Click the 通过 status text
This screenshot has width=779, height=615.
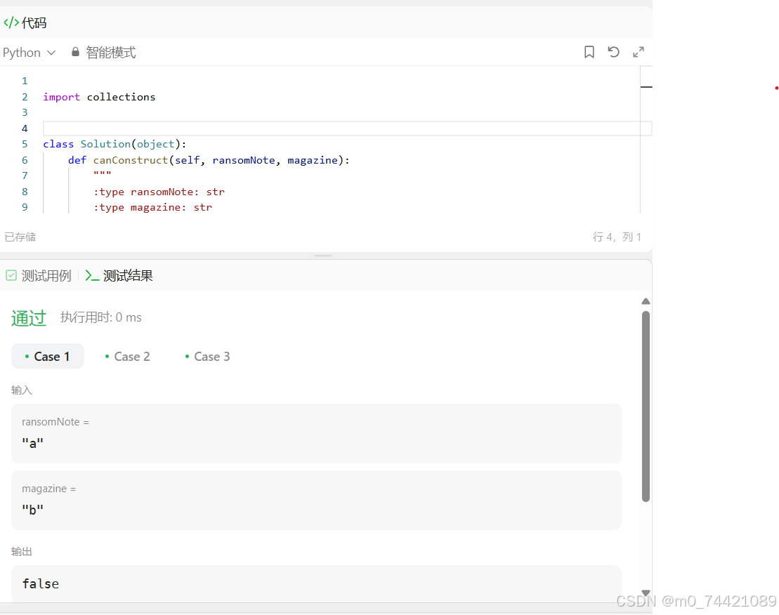click(x=29, y=317)
